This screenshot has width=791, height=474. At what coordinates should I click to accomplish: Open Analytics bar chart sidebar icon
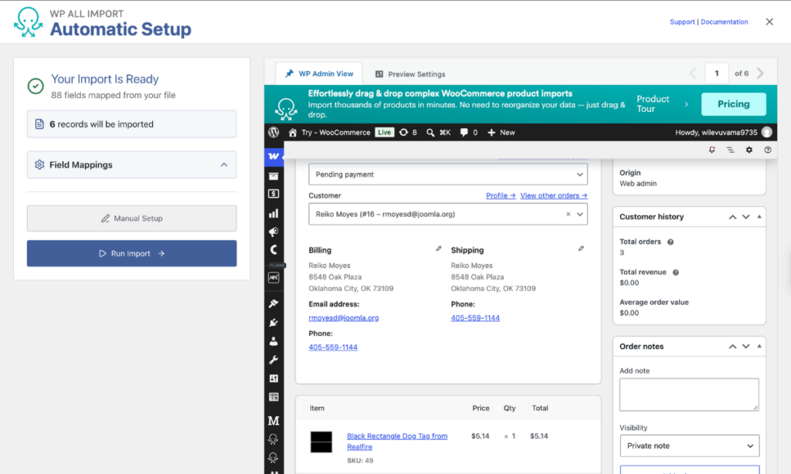pyautogui.click(x=273, y=213)
